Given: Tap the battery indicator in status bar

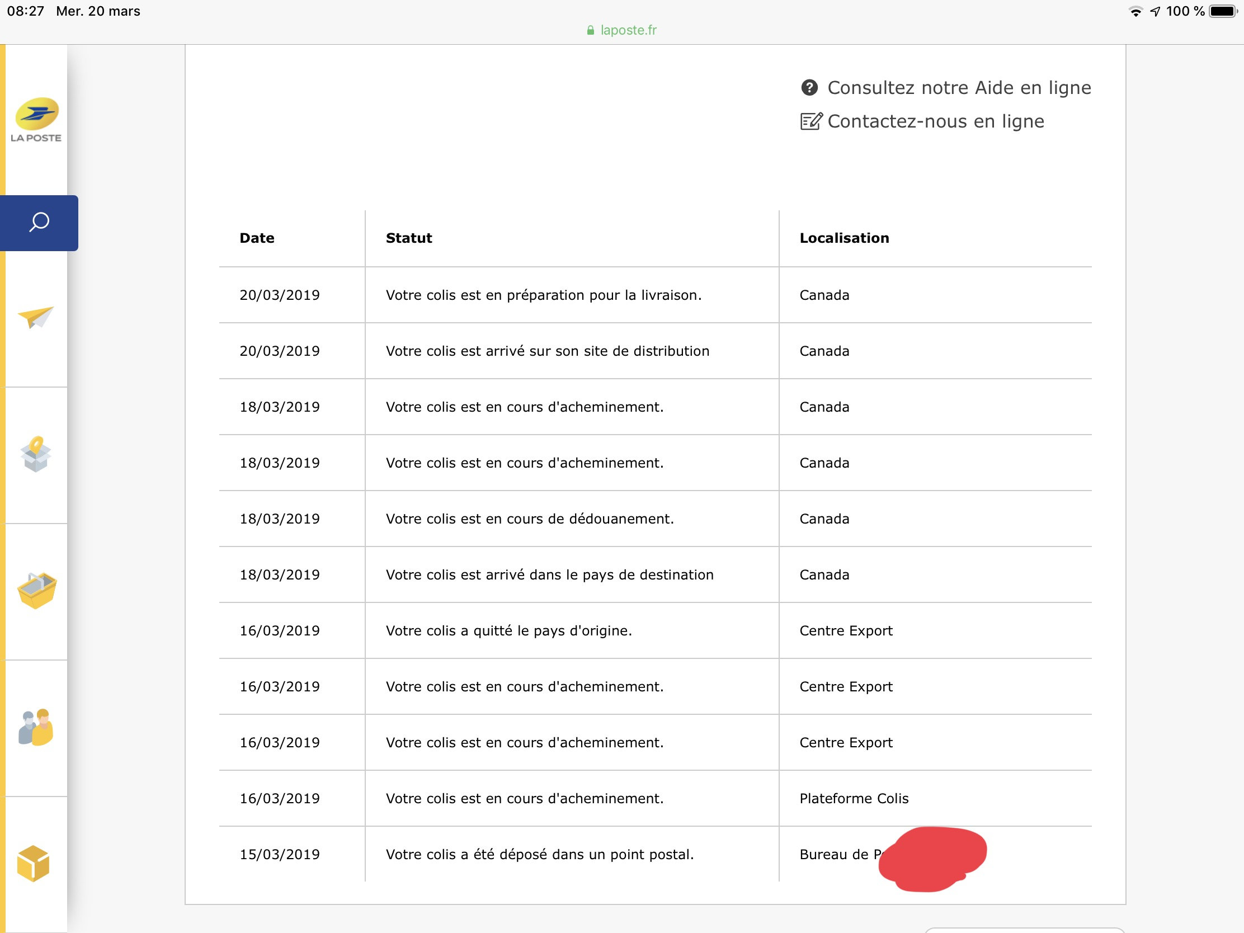Looking at the screenshot, I should click(x=1223, y=11).
